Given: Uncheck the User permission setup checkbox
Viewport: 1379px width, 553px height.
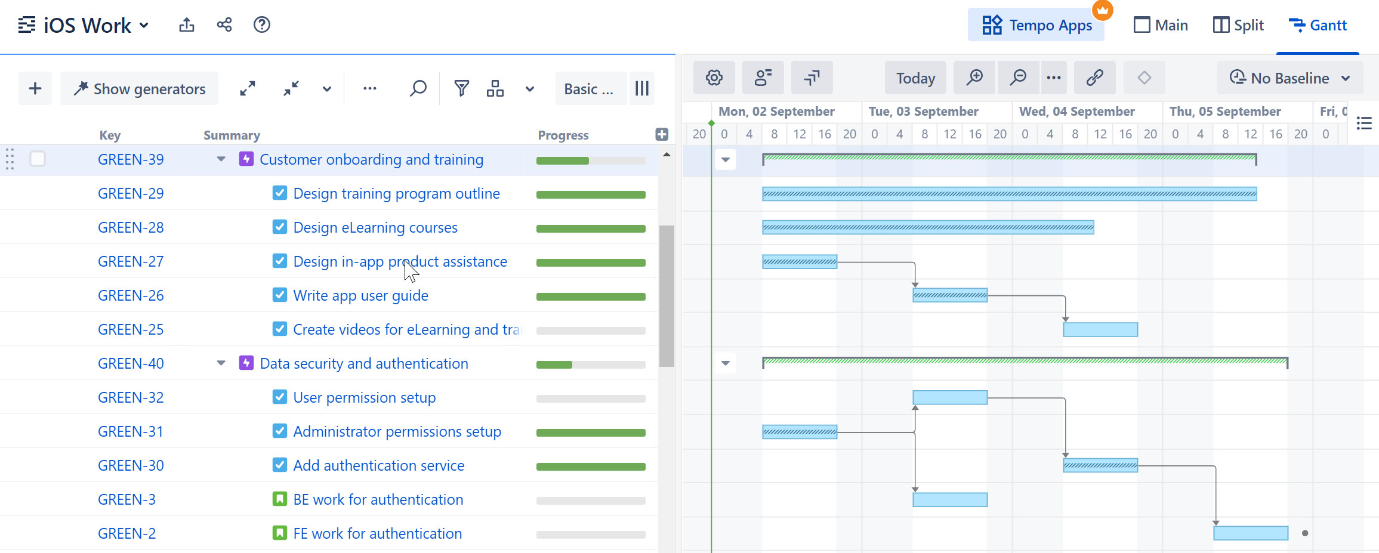Looking at the screenshot, I should pyautogui.click(x=279, y=397).
